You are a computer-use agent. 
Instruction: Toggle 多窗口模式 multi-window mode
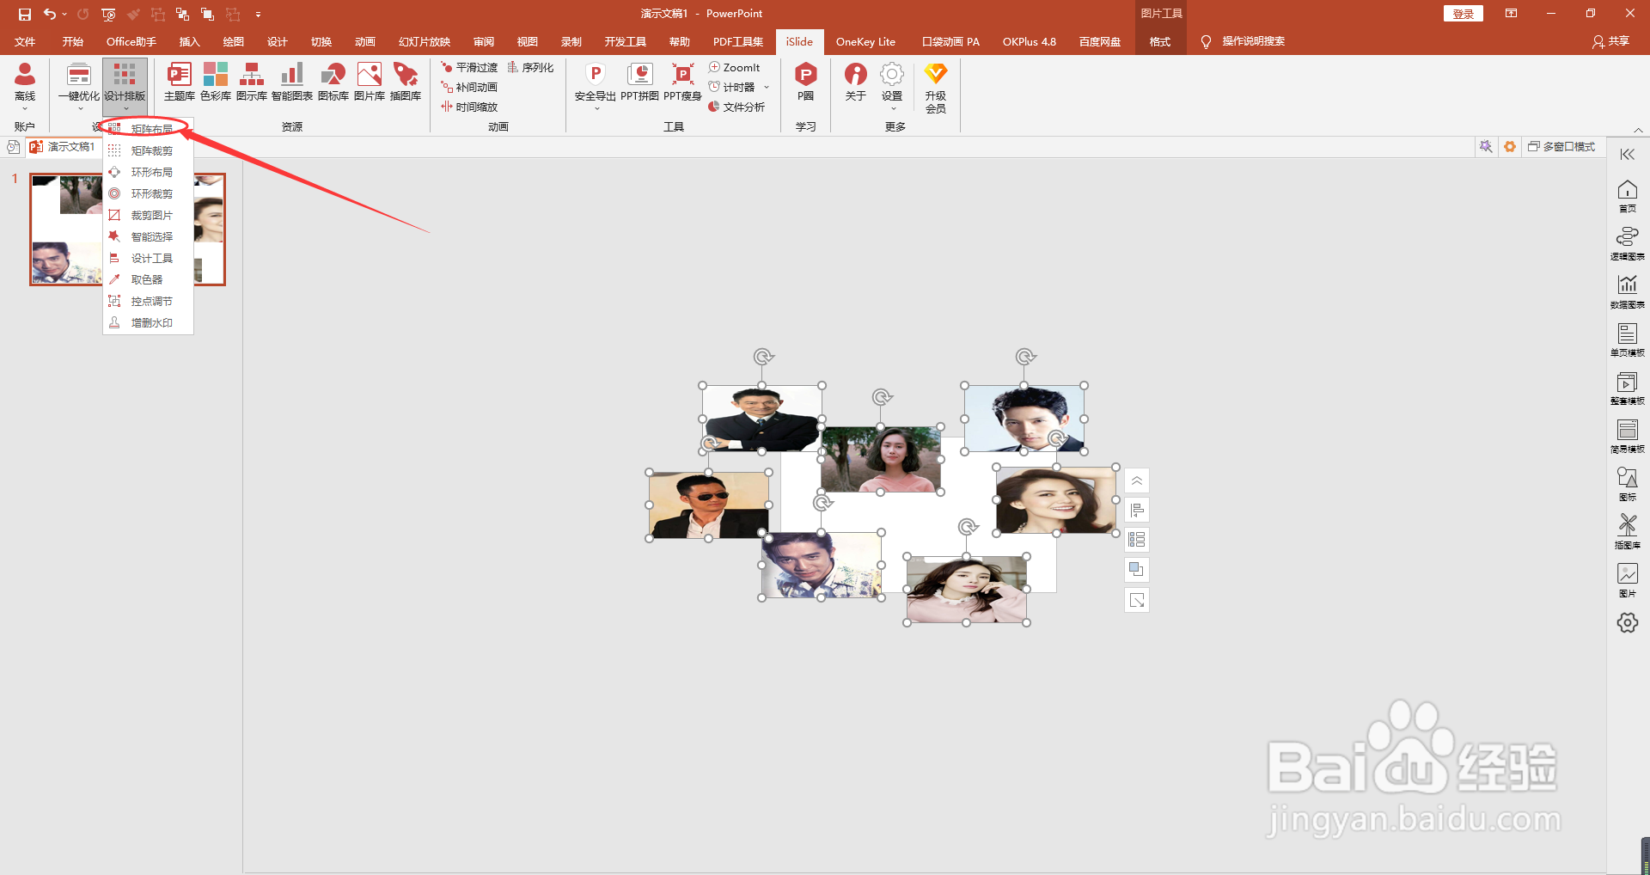coord(1561,147)
